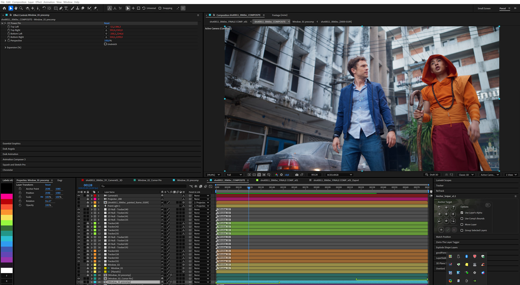
Task: Select the Zoom magnifier tool
Action: (x=21, y=8)
